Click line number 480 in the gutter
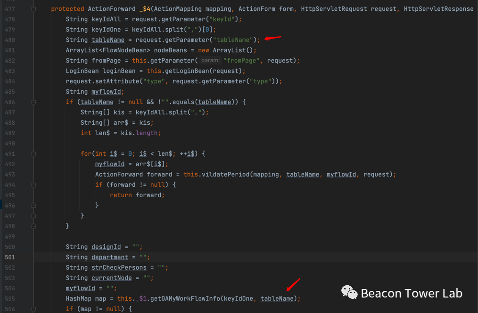Viewport: 478px width, 313px height. [9, 40]
